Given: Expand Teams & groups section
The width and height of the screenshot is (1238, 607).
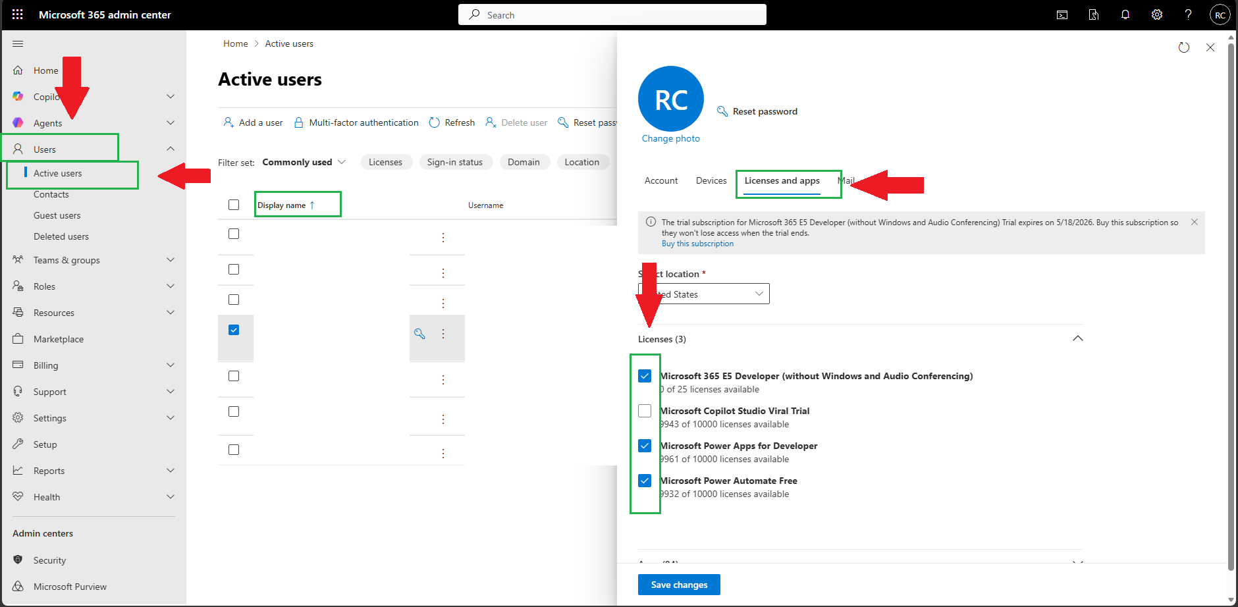Looking at the screenshot, I should 171,260.
